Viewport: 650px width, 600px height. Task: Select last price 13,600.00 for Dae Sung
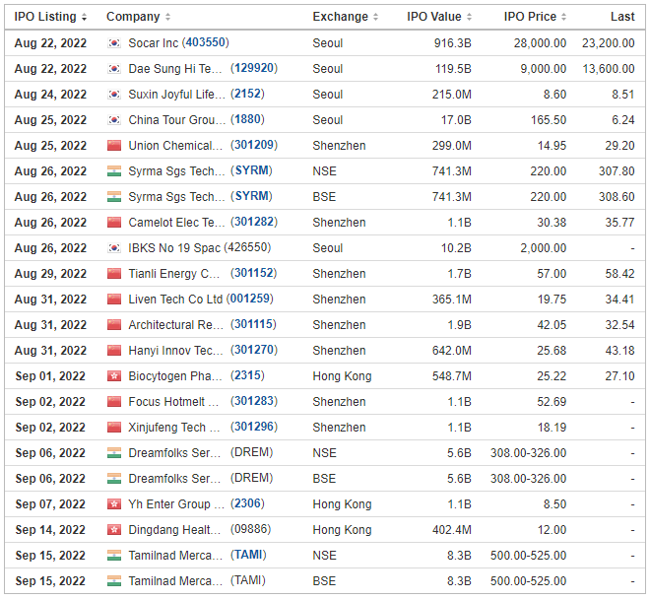coord(609,68)
